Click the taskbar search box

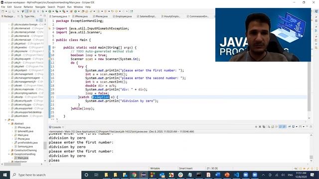coord(45,175)
